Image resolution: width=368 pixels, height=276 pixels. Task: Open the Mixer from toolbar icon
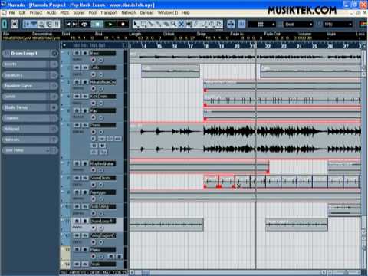point(57,25)
